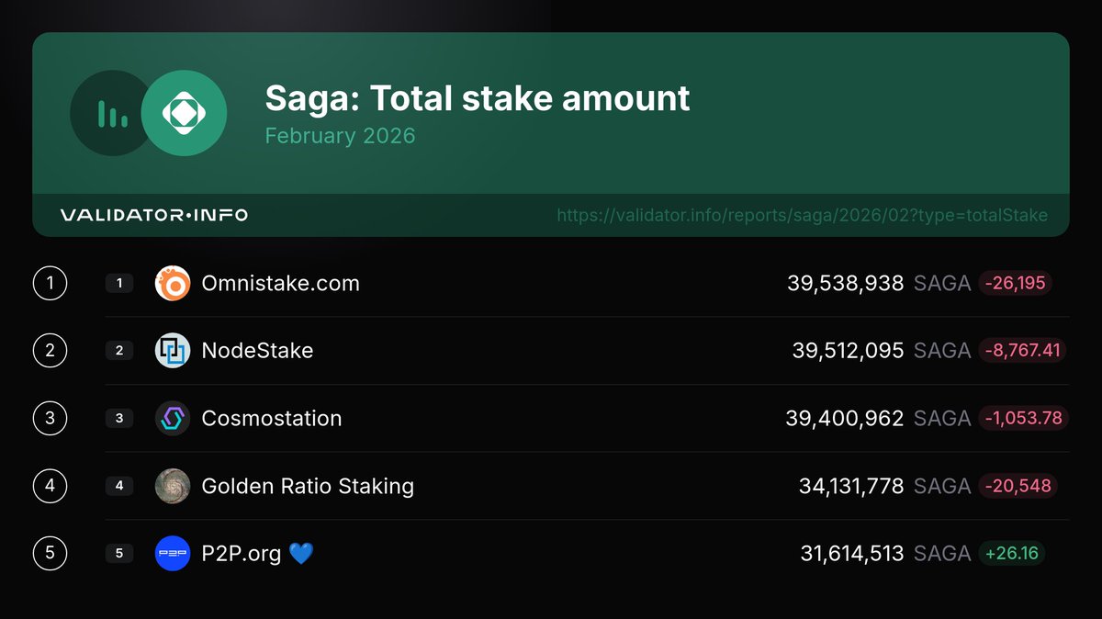1102x619 pixels.
Task: Open the validator.info totalStake report URL
Action: coord(802,216)
